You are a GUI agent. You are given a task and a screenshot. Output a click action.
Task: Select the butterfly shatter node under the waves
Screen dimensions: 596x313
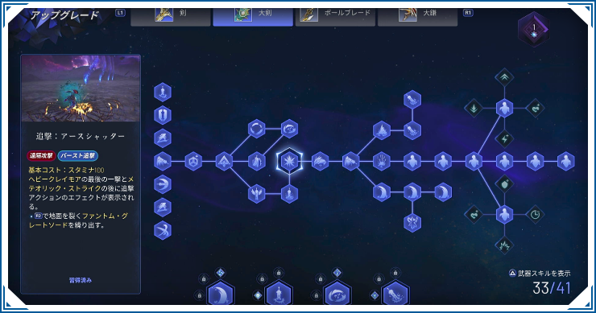pyautogui.click(x=412, y=223)
